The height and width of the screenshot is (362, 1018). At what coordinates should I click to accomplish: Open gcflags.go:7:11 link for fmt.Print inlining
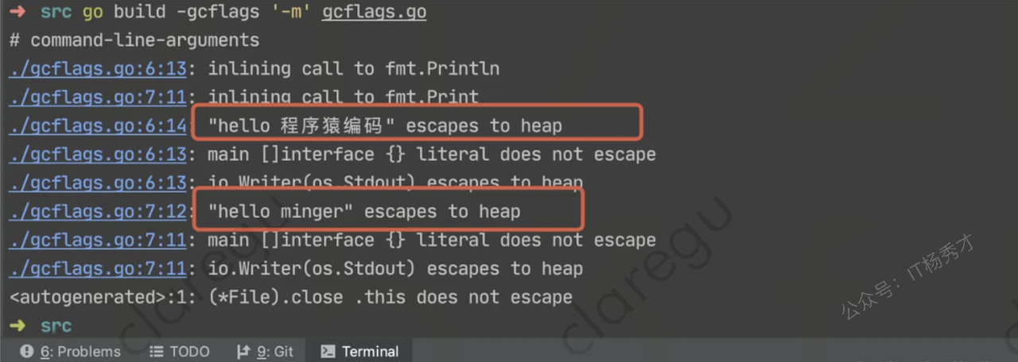coord(97,98)
